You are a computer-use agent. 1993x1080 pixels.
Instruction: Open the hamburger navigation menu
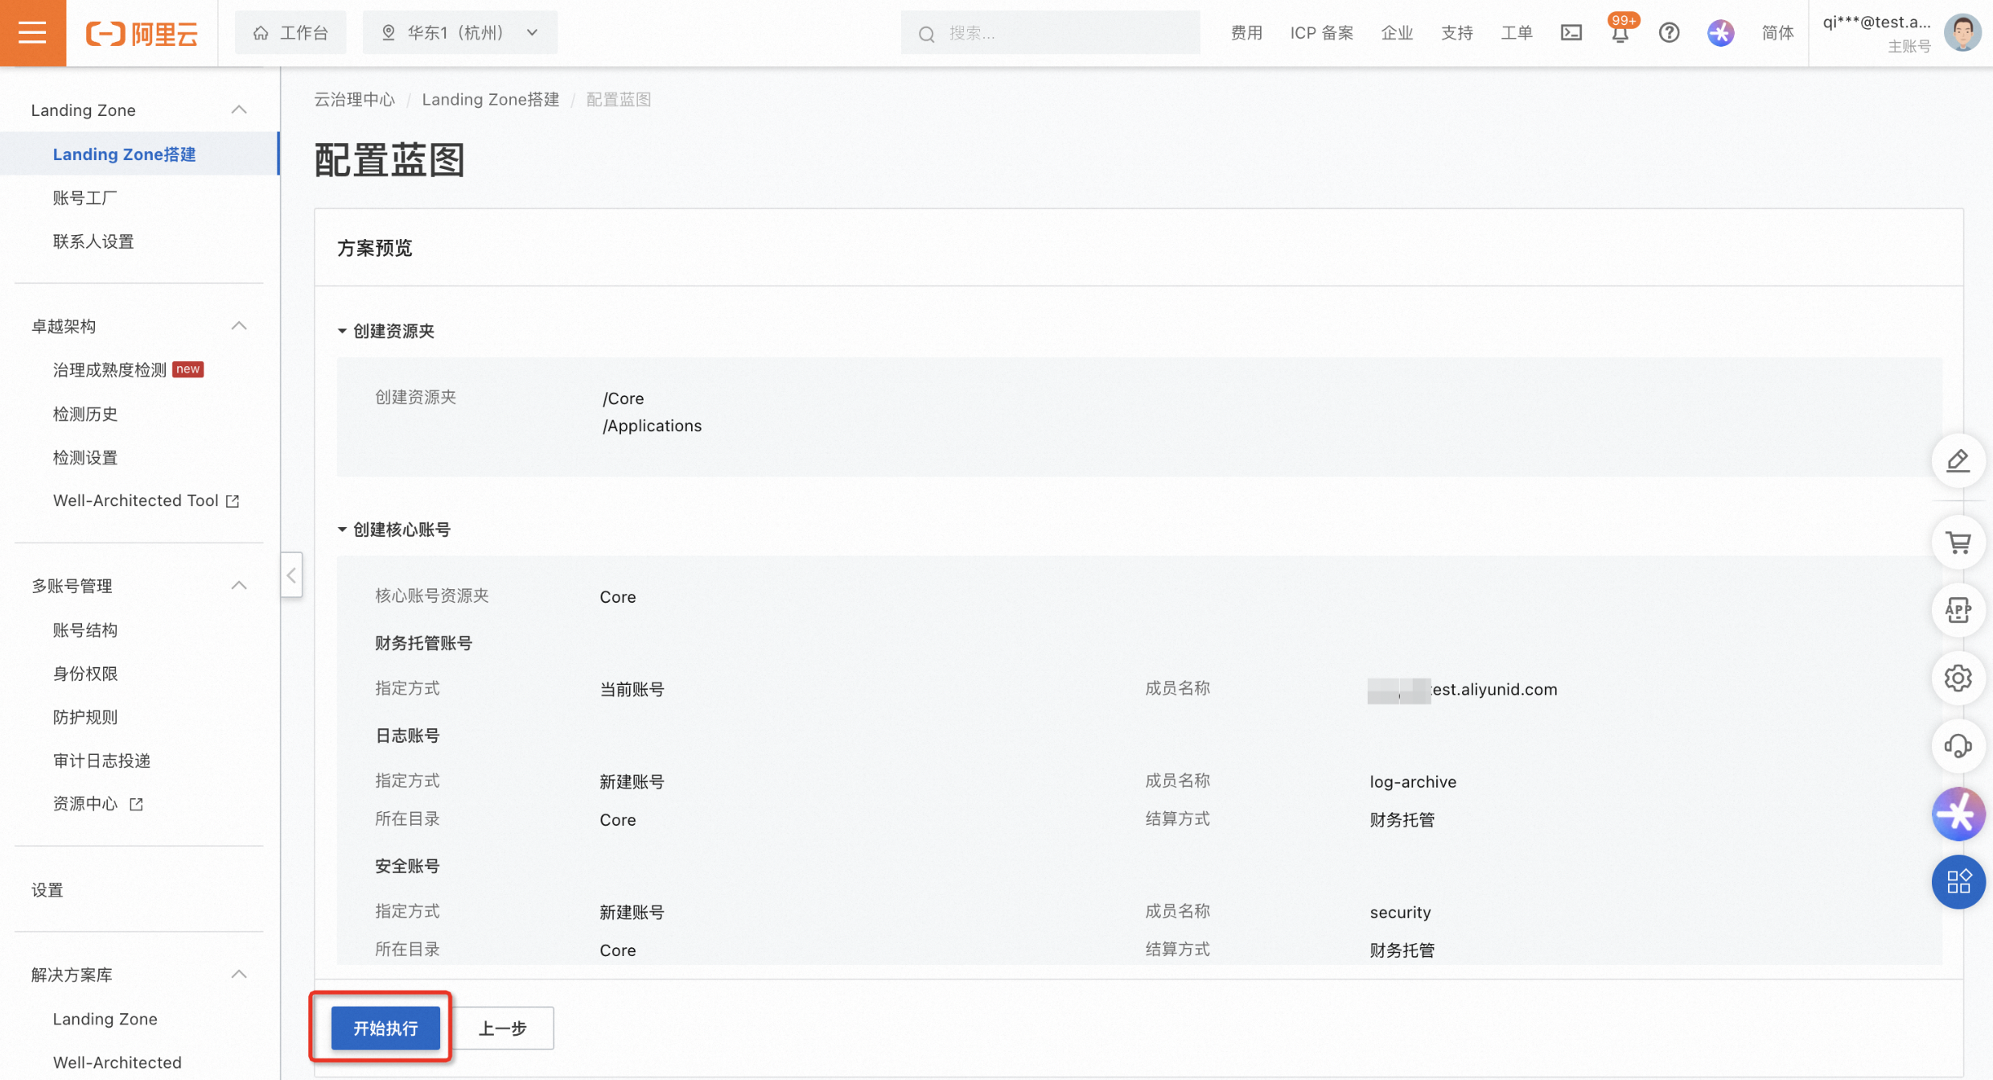pyautogui.click(x=32, y=32)
